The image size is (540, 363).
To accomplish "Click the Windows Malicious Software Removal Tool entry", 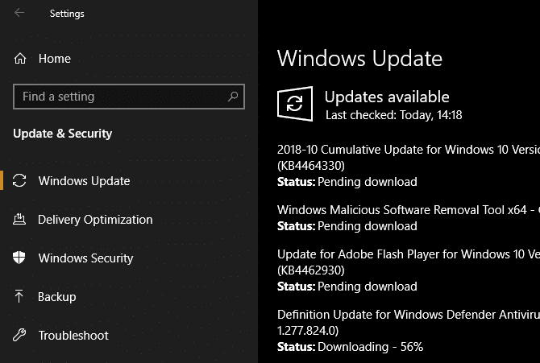I will pos(409,209).
